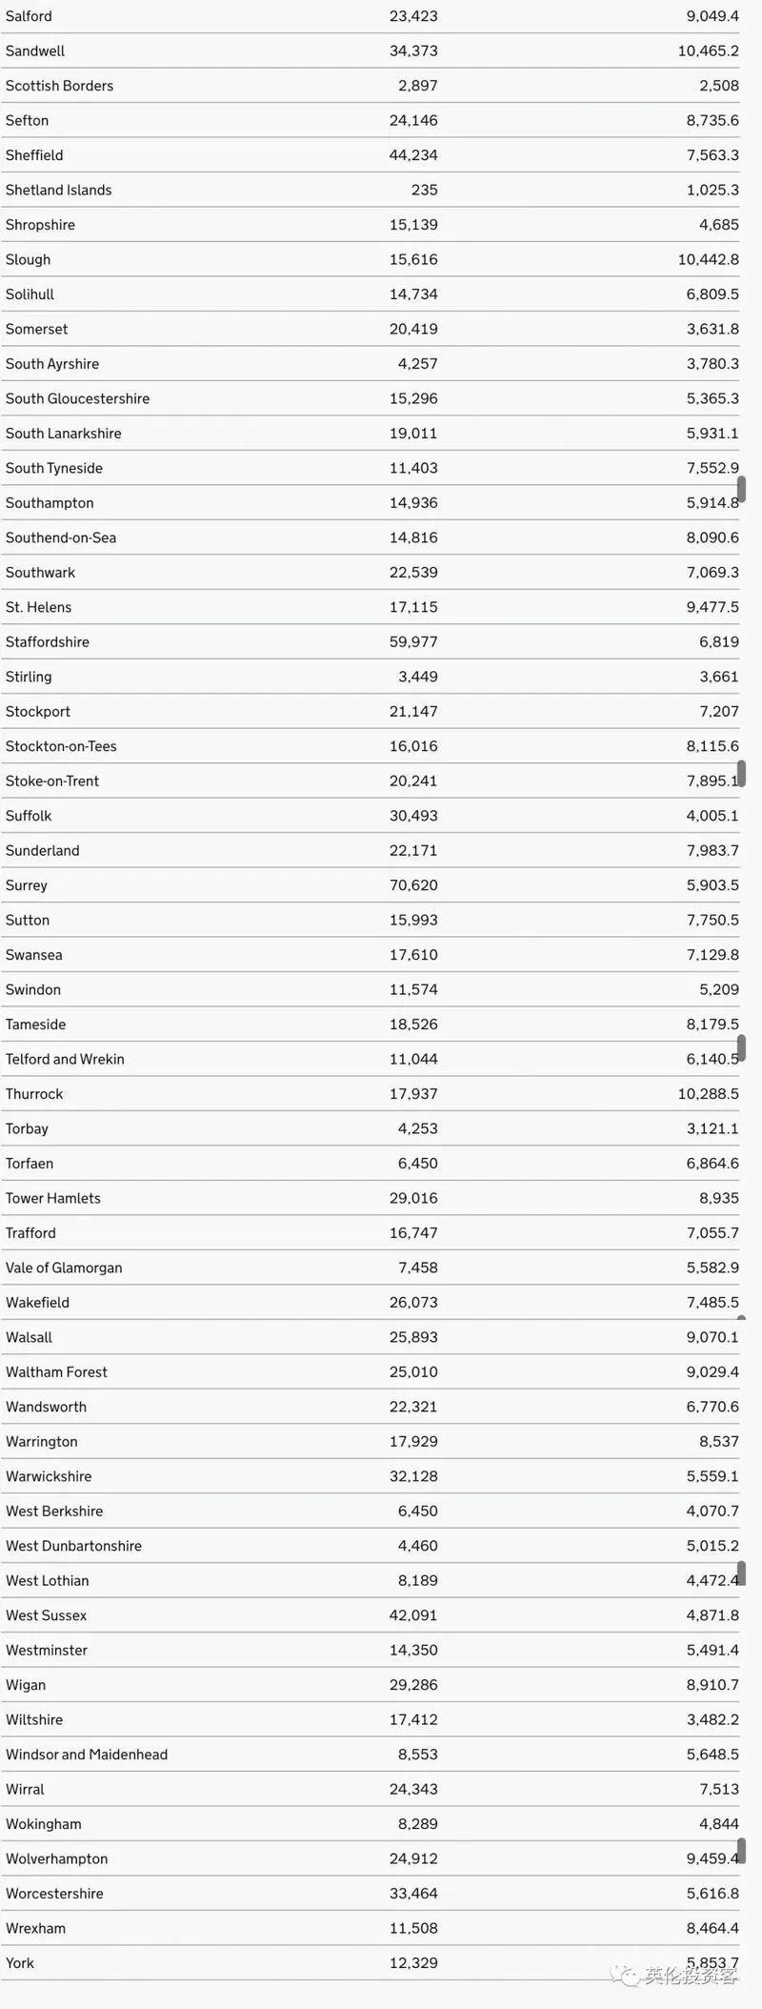Select the Staffordshire value 59,977
Image resolution: width=762 pixels, height=2009 pixels.
413,642
